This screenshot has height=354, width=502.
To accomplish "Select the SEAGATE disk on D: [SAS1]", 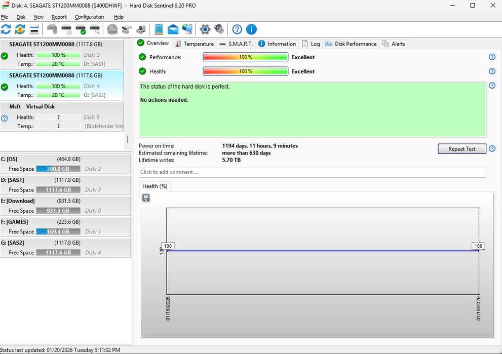I will [61, 54].
